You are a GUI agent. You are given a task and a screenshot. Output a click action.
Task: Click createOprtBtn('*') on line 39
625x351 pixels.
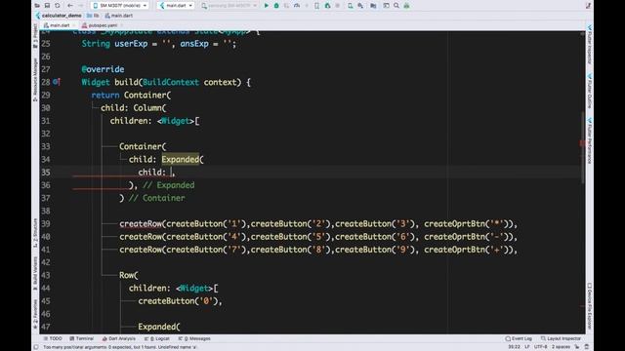467,224
